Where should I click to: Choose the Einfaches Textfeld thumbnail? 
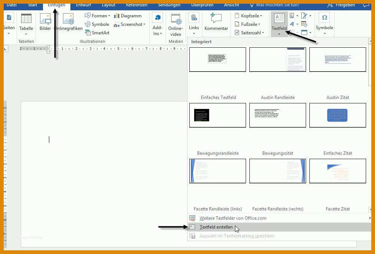(x=218, y=59)
